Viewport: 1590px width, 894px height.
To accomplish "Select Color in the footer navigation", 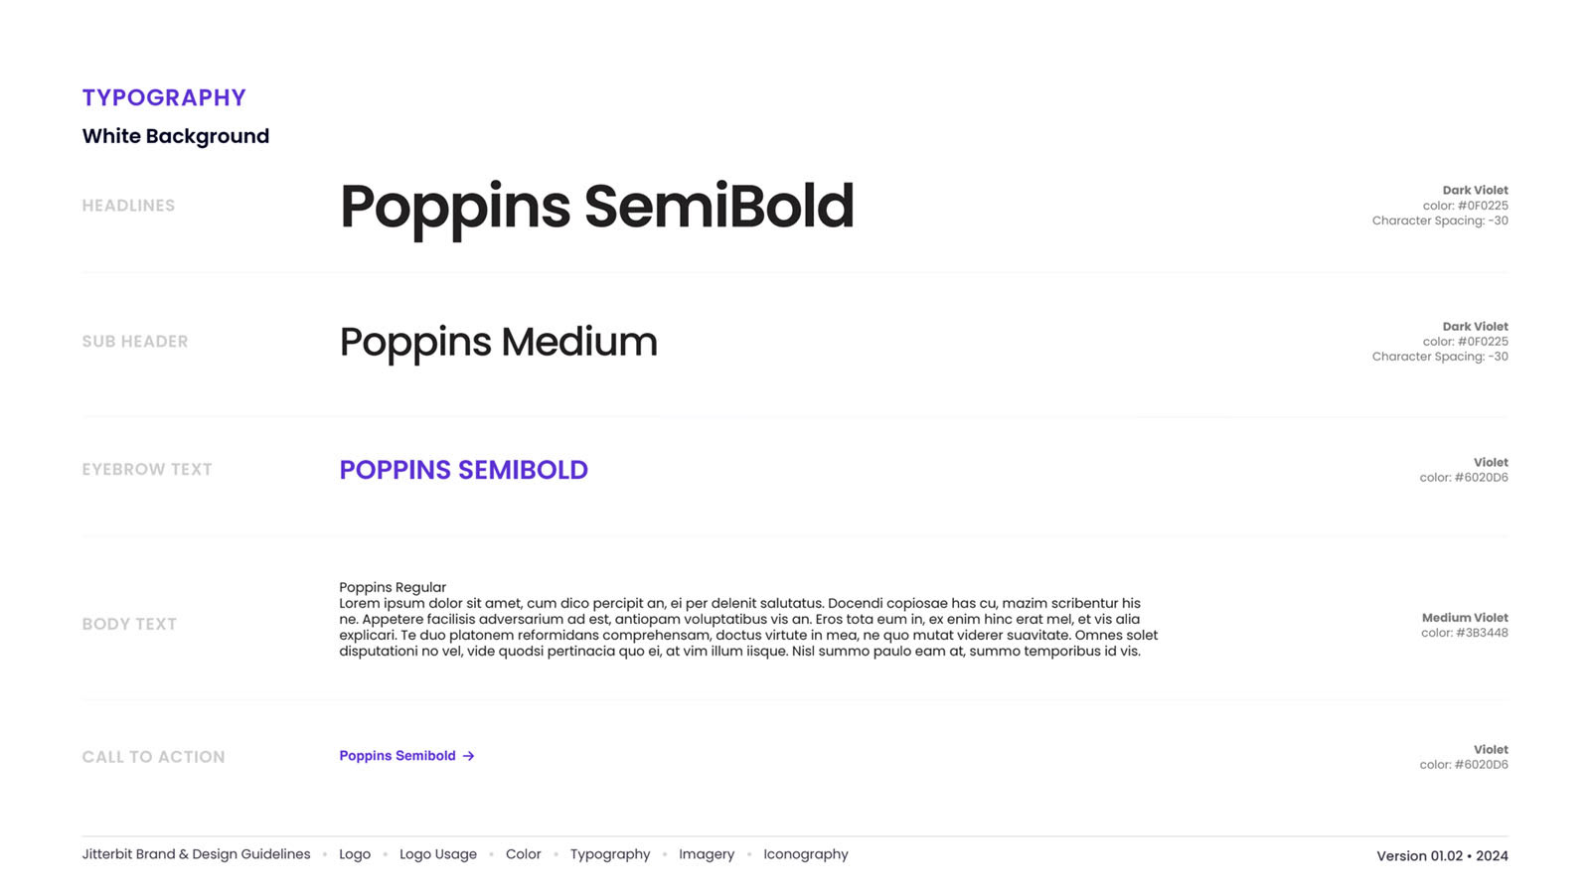I will click(x=524, y=854).
